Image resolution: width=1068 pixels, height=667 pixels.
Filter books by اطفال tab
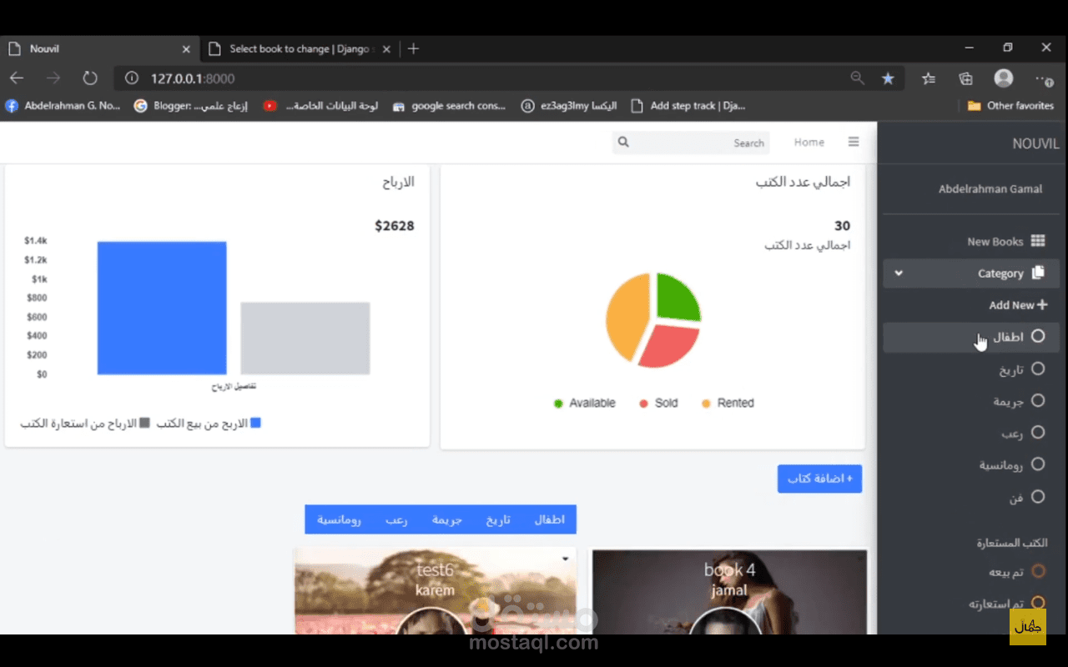pos(549,519)
